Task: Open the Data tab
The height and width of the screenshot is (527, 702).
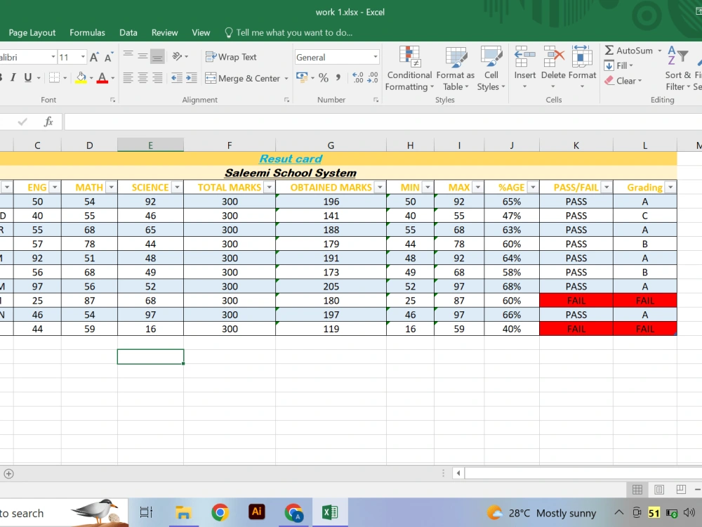Action: (x=128, y=33)
